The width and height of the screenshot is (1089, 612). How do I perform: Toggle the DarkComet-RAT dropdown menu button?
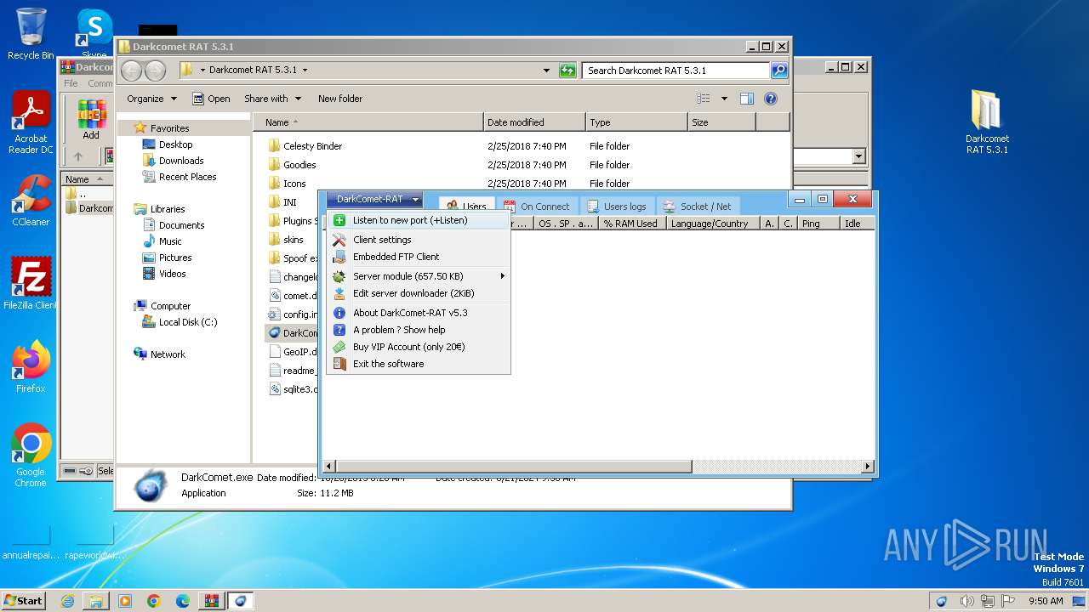[x=374, y=200]
